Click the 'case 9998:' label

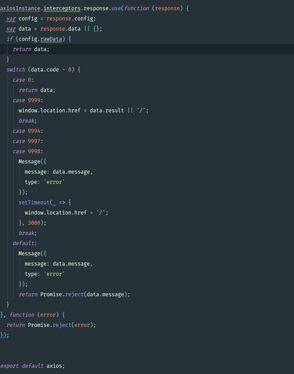coord(28,151)
